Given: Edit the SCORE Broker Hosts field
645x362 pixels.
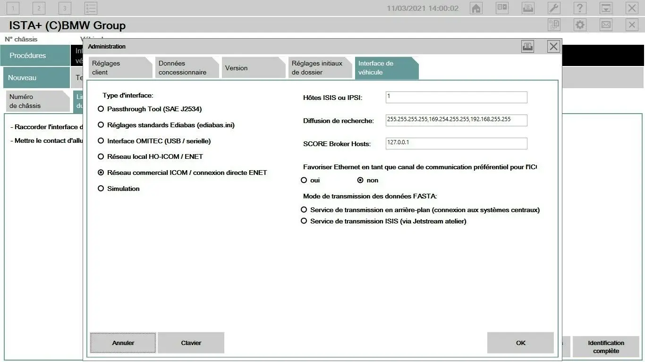Looking at the screenshot, I should click(456, 143).
